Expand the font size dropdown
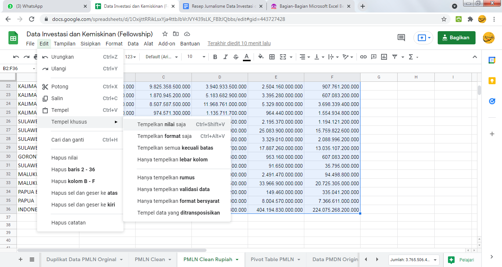The image size is (502, 267). (x=204, y=57)
